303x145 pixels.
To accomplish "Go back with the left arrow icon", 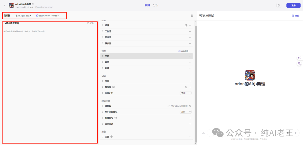I will tap(5, 5).
